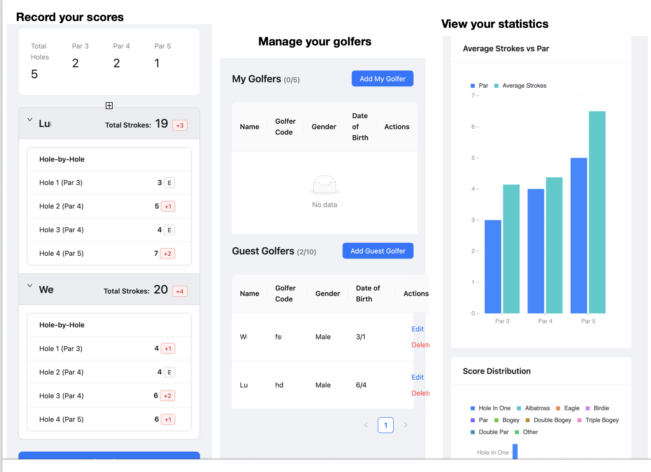The height and width of the screenshot is (472, 651).
Task: Click E badge on We's Hole 2
Action: point(169,372)
